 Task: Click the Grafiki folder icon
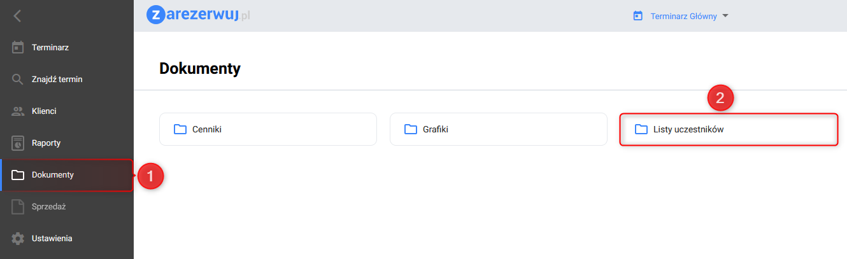coord(411,130)
